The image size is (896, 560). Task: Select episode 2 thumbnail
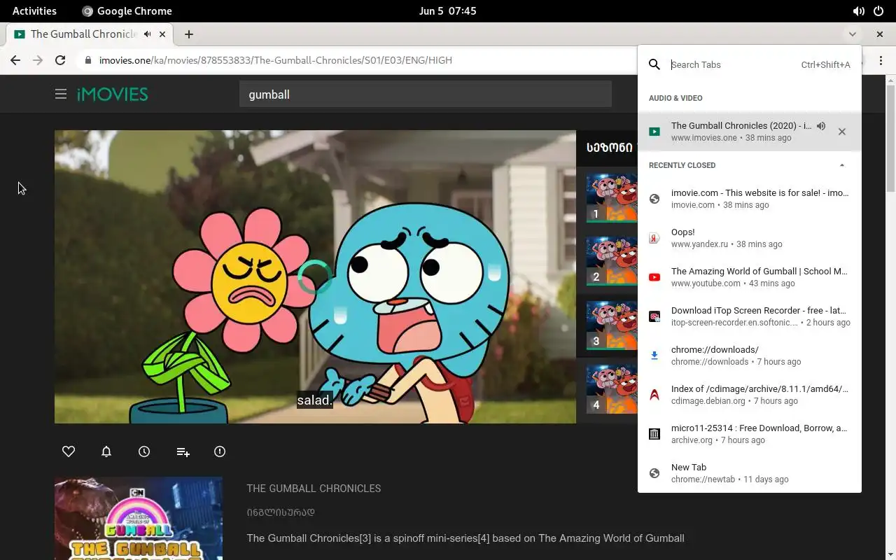pos(612,261)
